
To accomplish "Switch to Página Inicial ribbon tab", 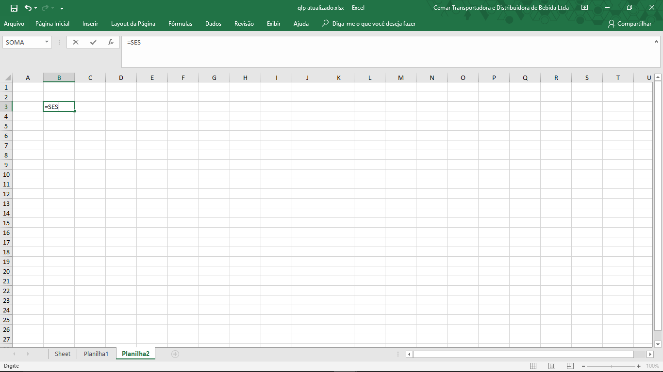I will pos(52,24).
